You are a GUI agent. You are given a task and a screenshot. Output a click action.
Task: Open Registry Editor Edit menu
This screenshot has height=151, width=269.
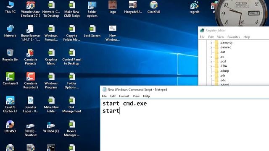click(x=211, y=37)
